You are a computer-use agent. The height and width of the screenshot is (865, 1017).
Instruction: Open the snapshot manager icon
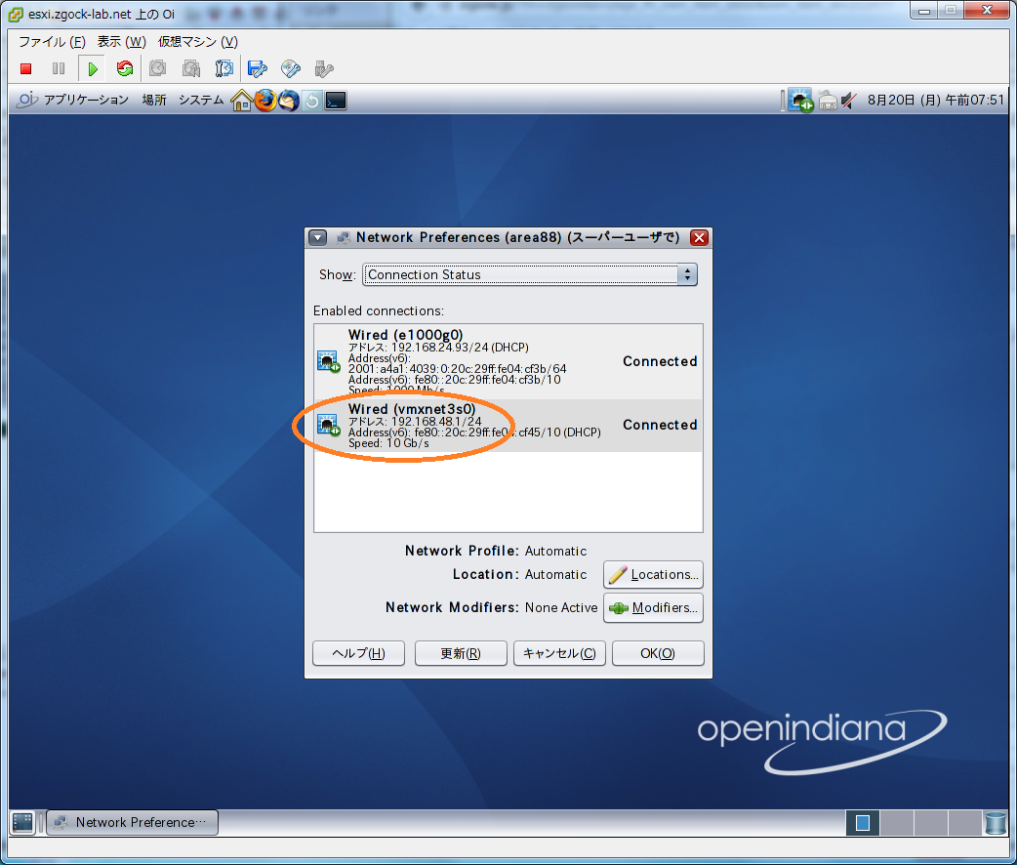(224, 68)
